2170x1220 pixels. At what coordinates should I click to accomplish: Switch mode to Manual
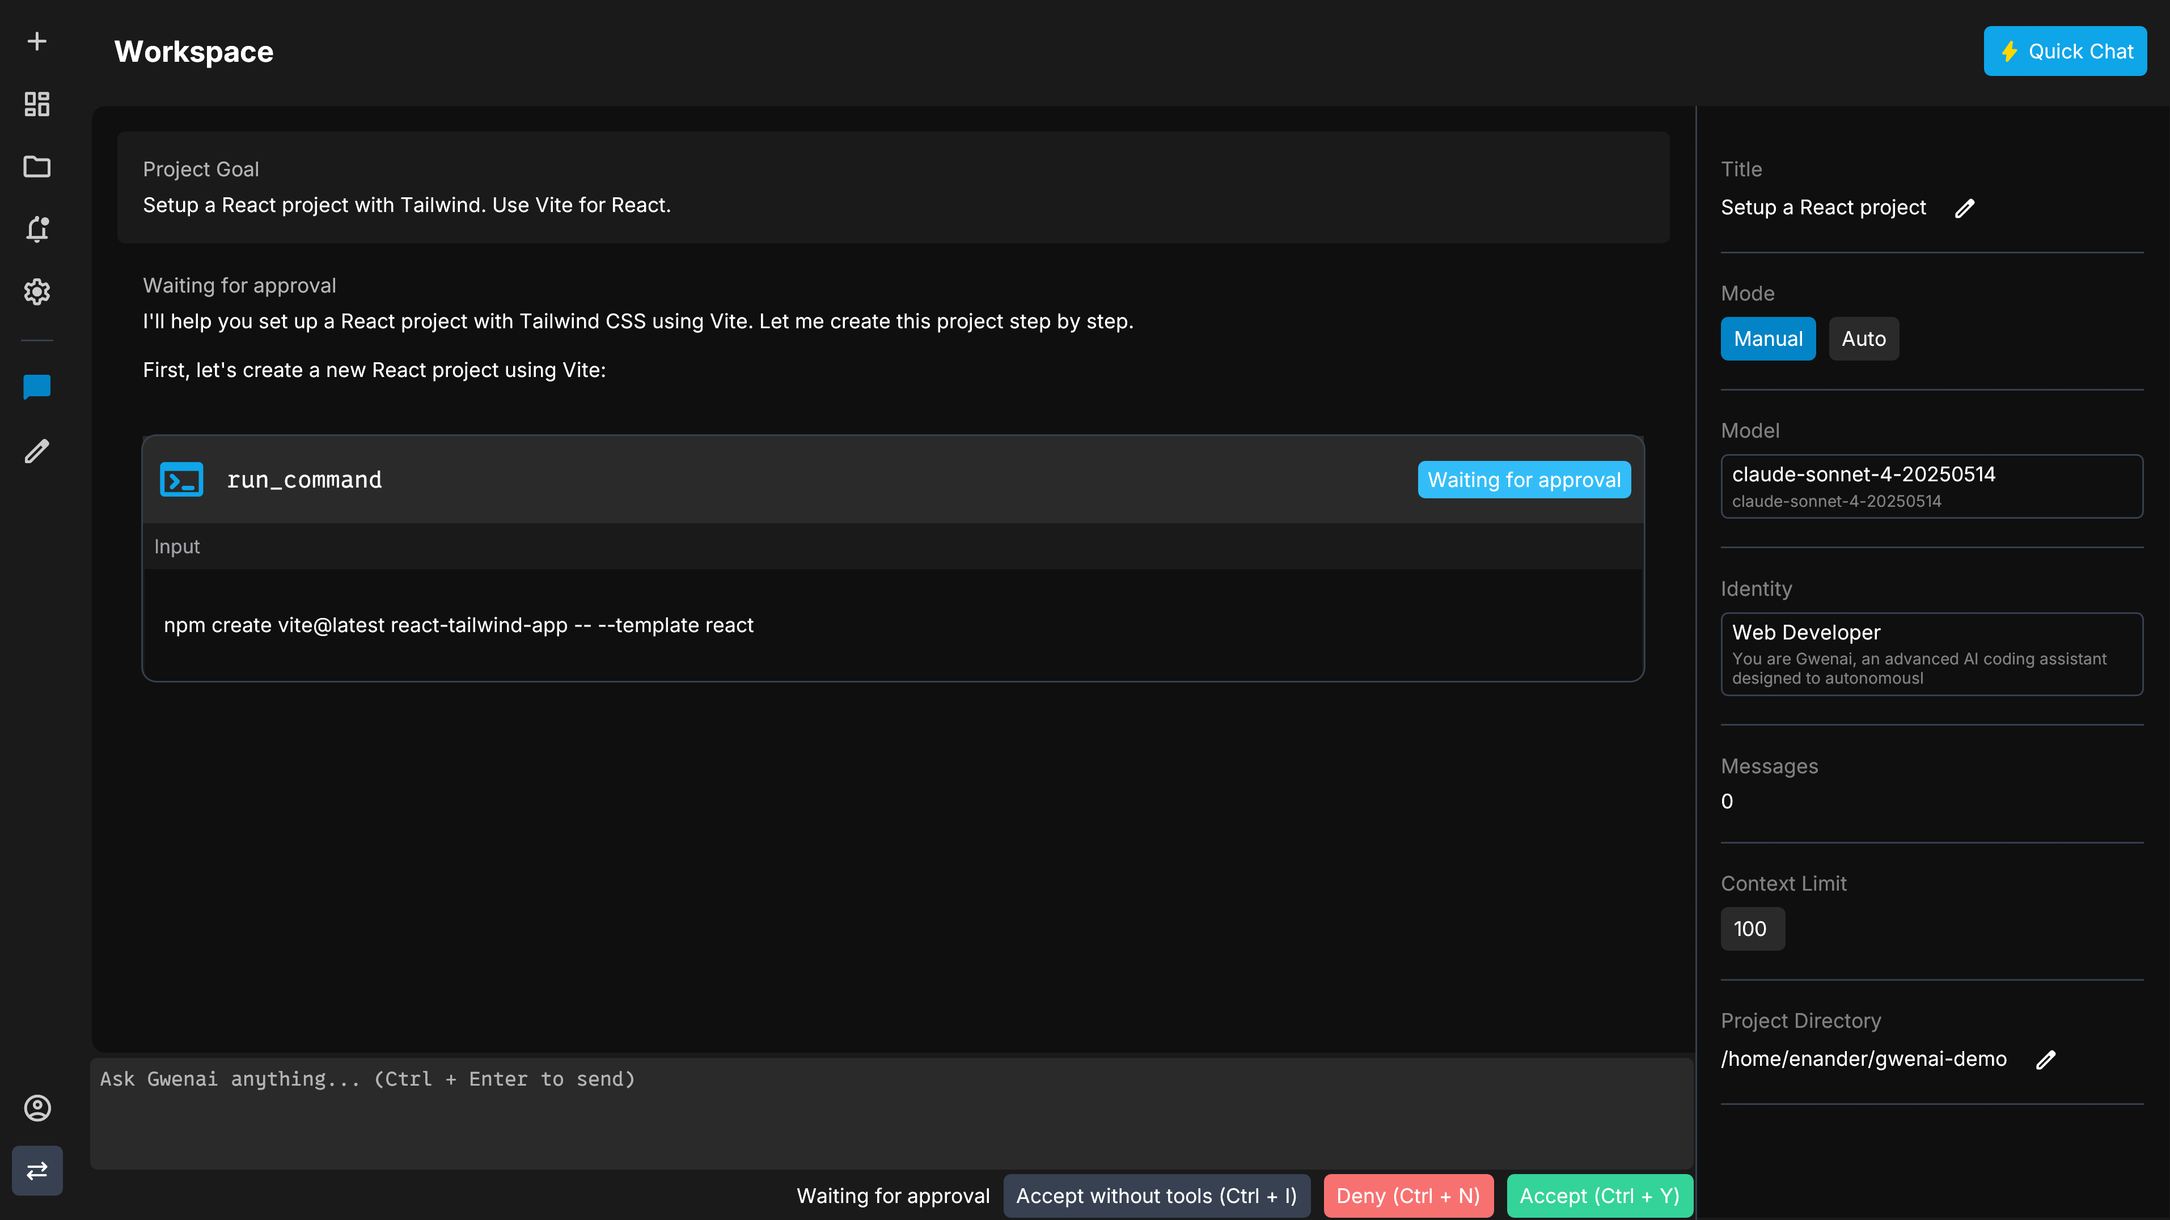pyautogui.click(x=1767, y=338)
